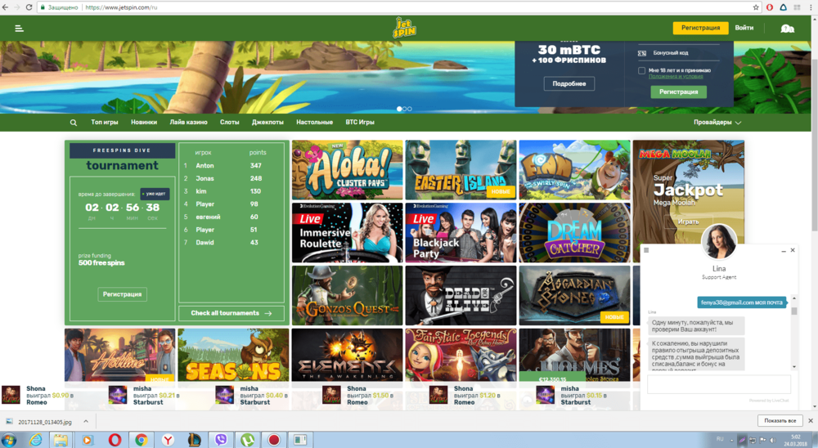
Task: Open Новинки category
Action: point(144,122)
